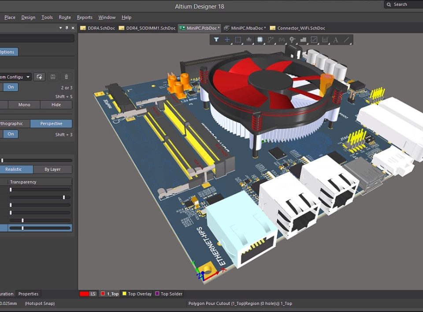Select the dashed rectangle selection tool

(238, 40)
